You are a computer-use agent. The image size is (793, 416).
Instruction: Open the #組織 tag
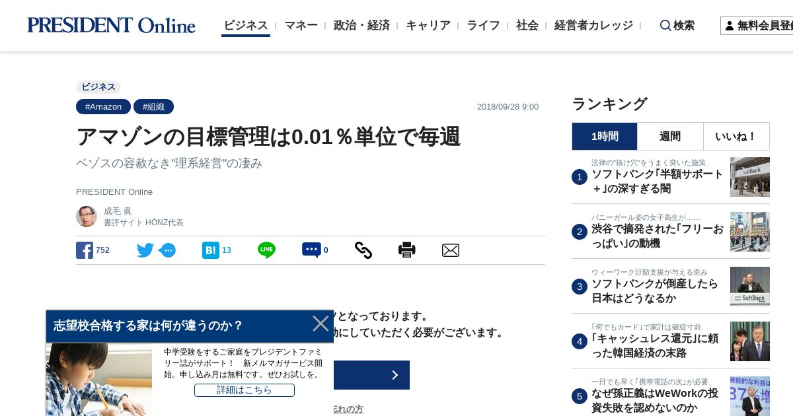point(153,107)
